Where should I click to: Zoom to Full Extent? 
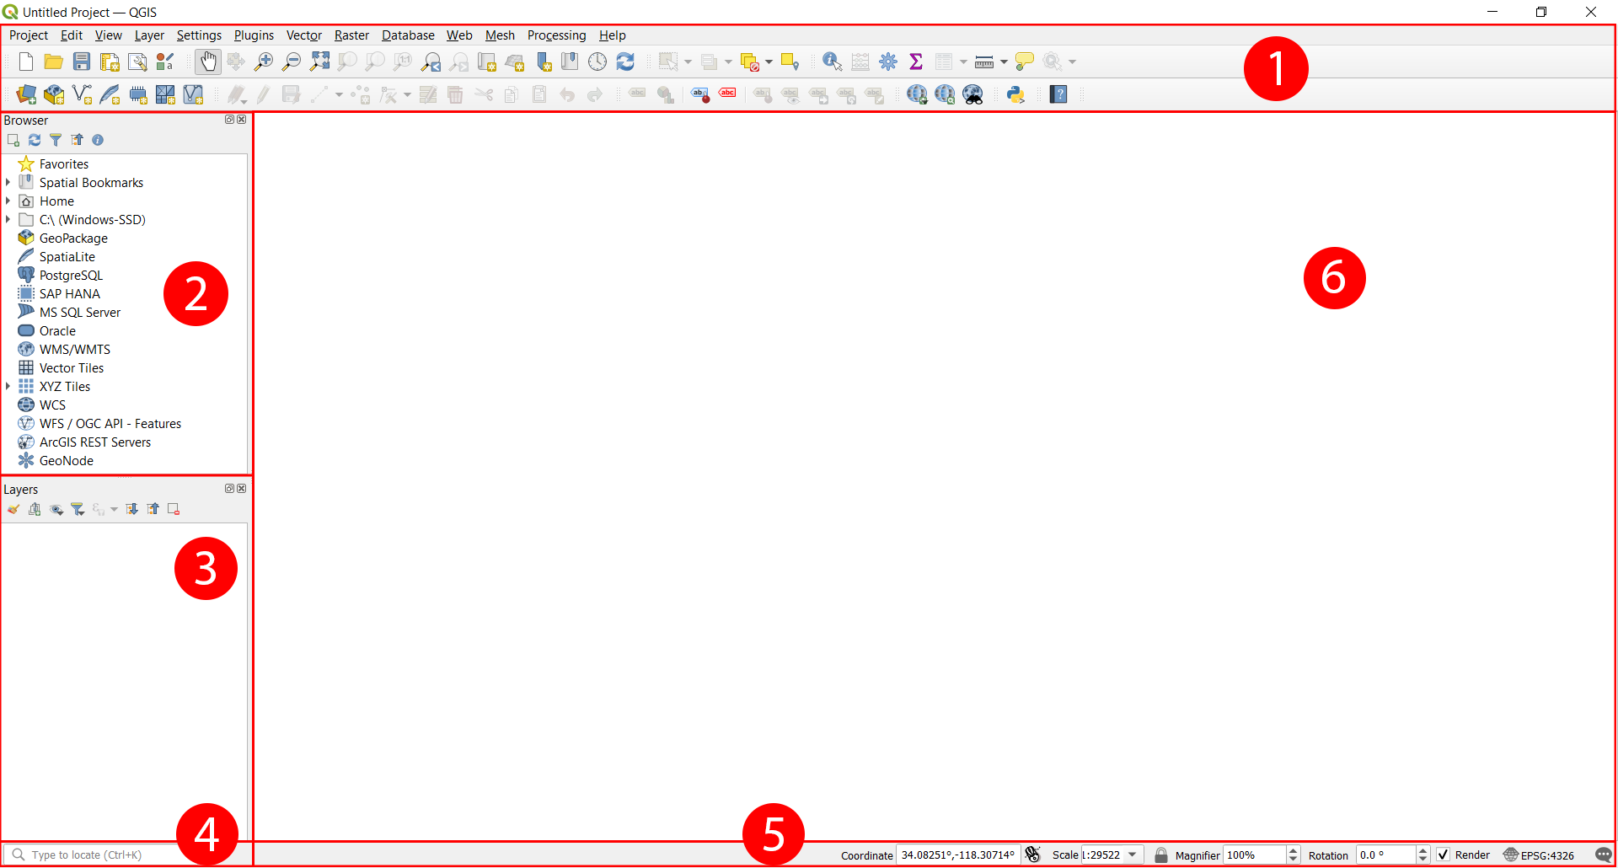319,61
